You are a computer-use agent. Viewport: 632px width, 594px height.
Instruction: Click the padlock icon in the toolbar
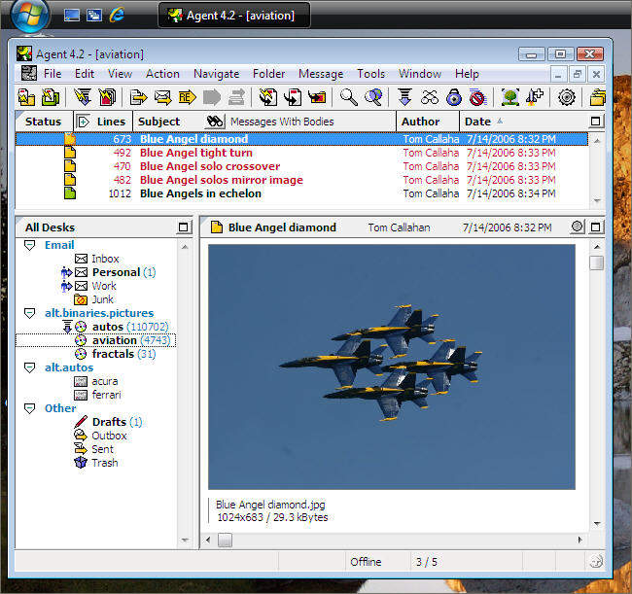coord(453,97)
